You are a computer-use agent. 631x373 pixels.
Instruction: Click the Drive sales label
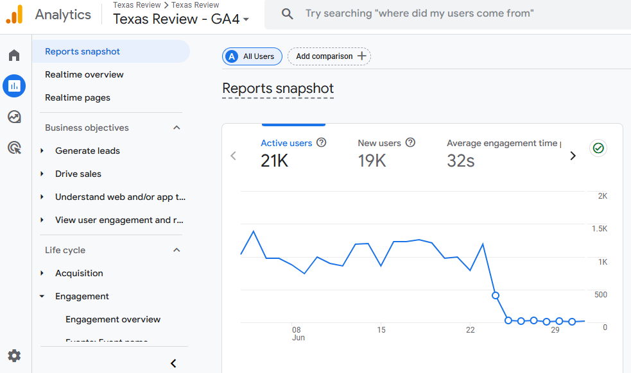(78, 174)
